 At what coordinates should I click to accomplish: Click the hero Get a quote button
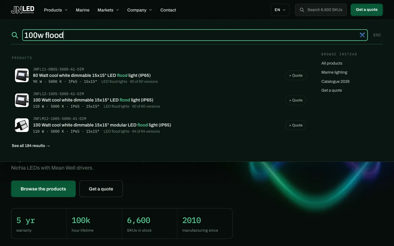tap(101, 189)
